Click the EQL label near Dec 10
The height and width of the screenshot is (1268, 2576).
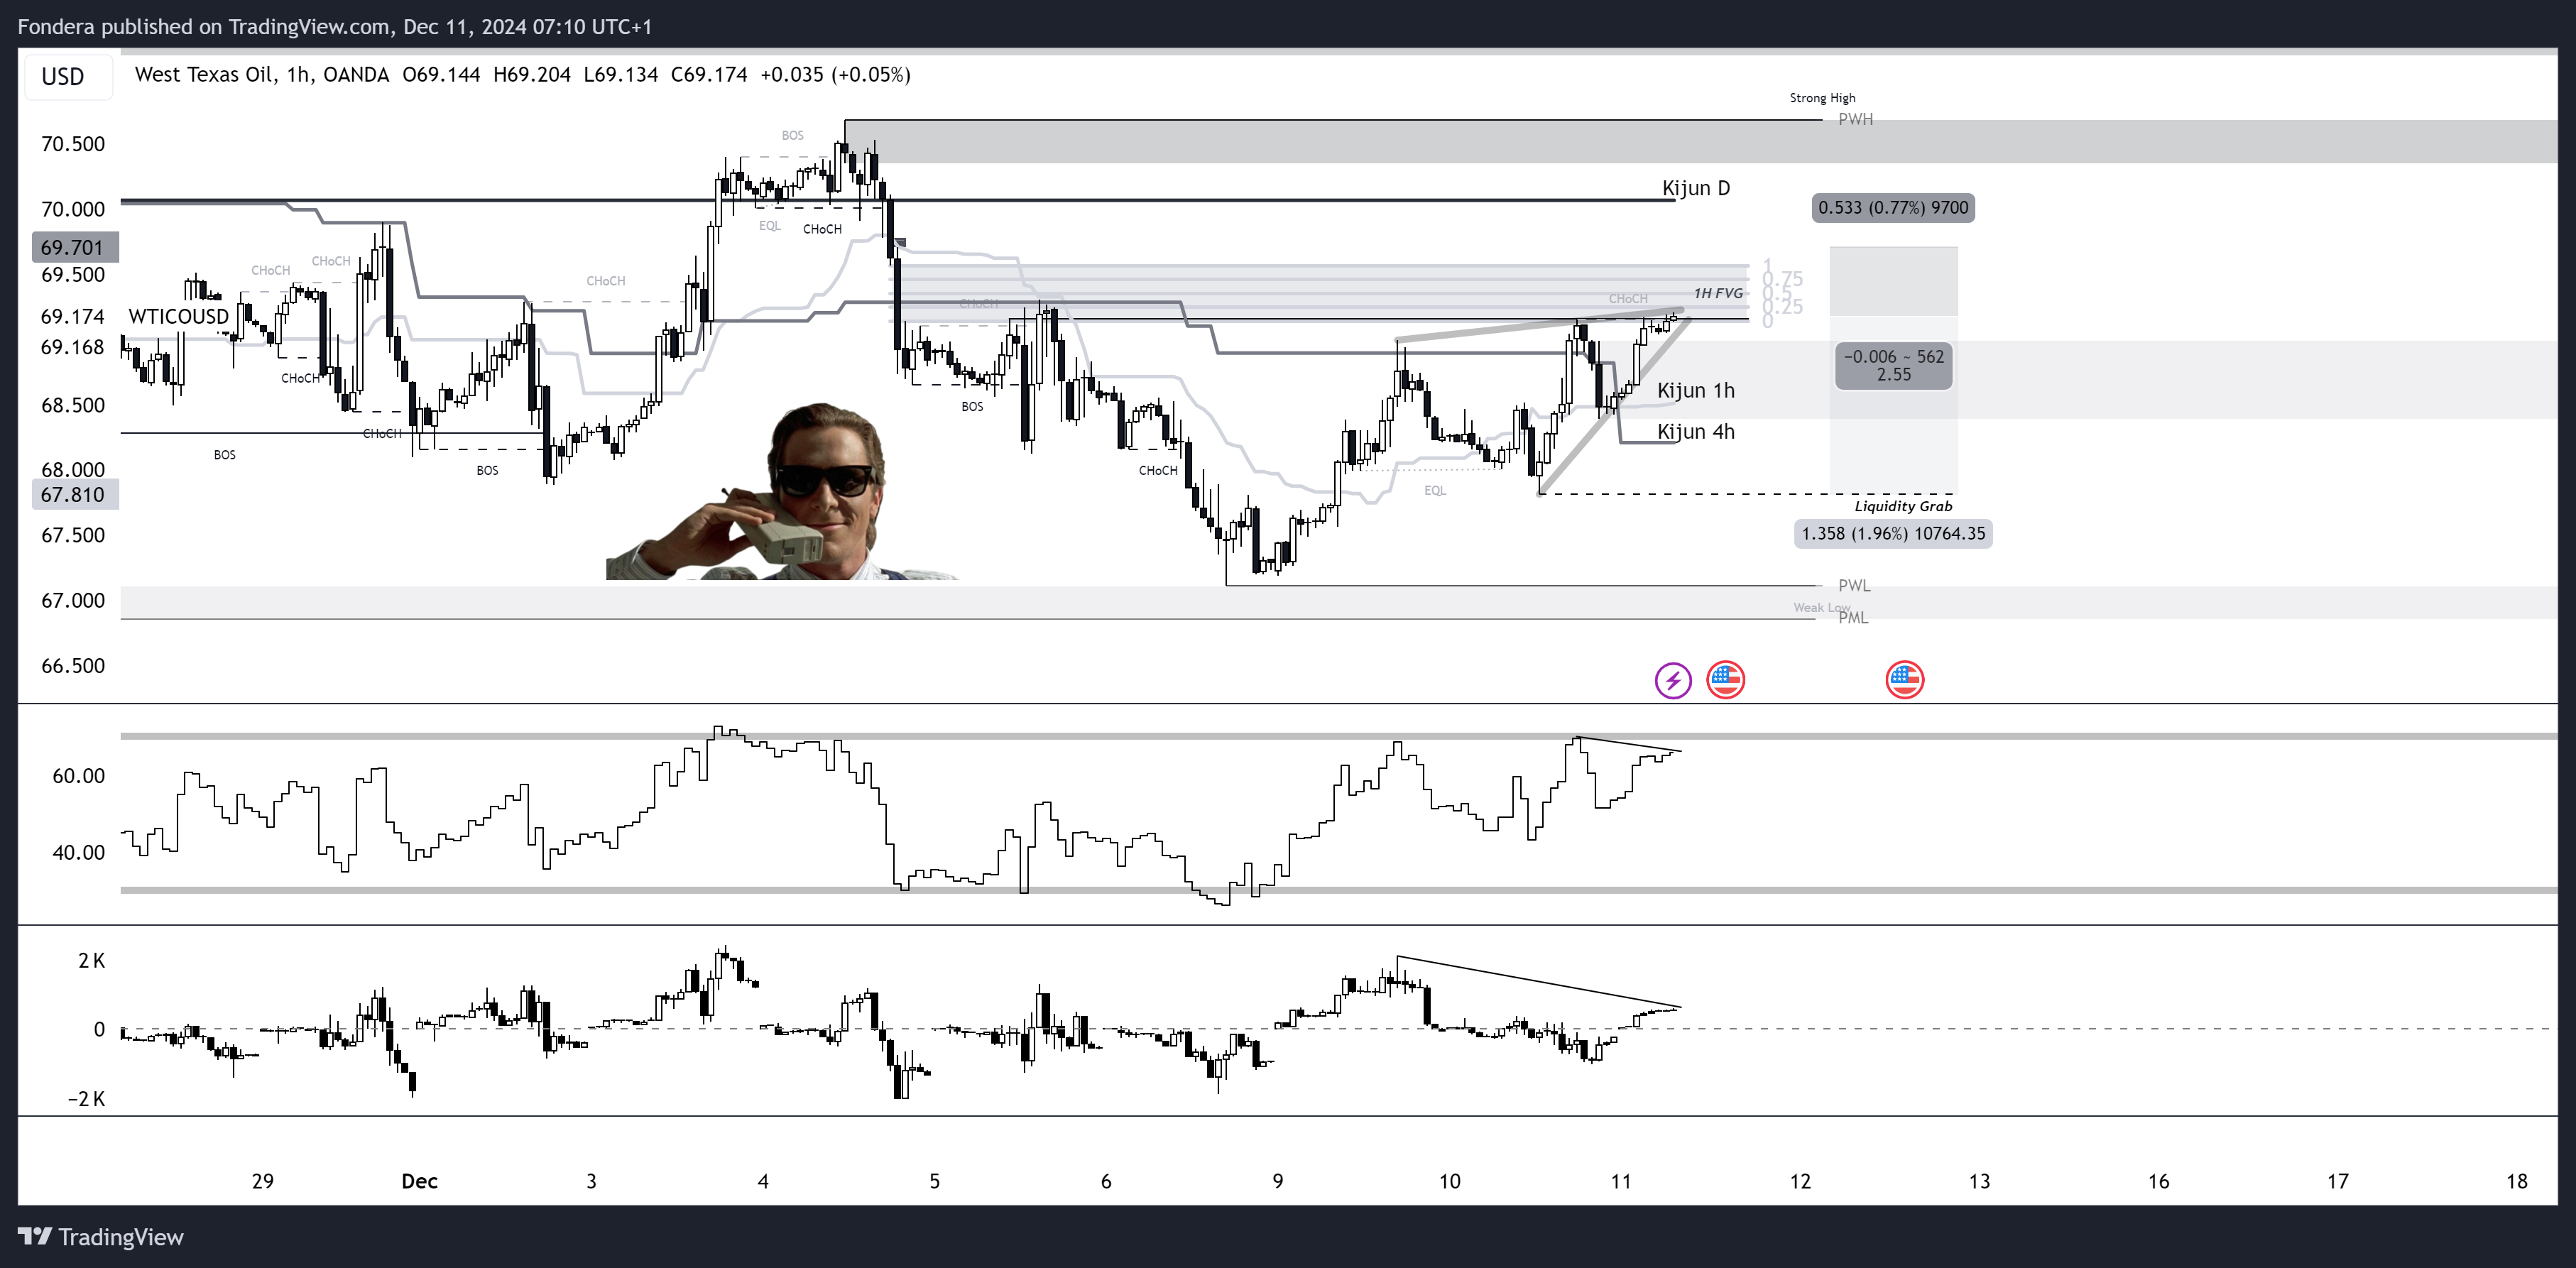click(x=1435, y=490)
